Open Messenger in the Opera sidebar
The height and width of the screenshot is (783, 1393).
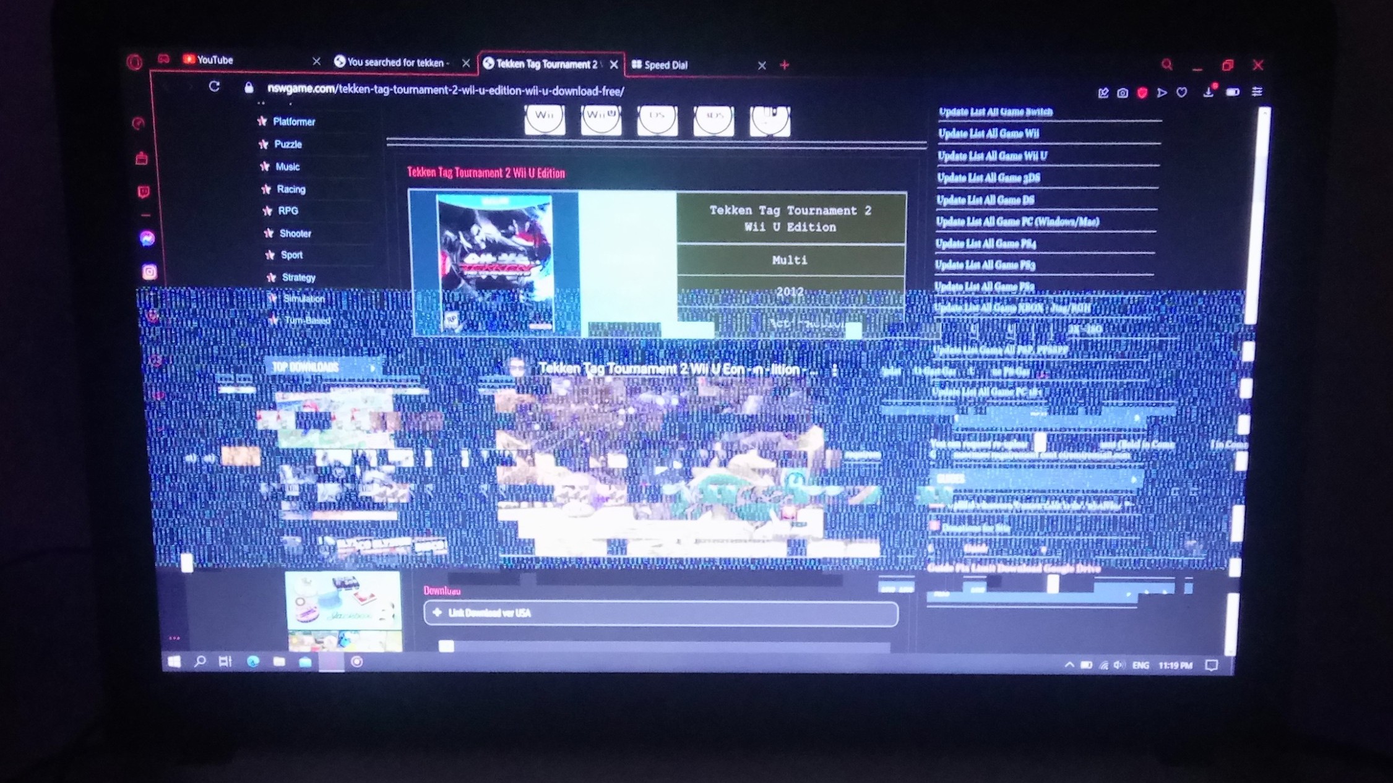pyautogui.click(x=147, y=238)
